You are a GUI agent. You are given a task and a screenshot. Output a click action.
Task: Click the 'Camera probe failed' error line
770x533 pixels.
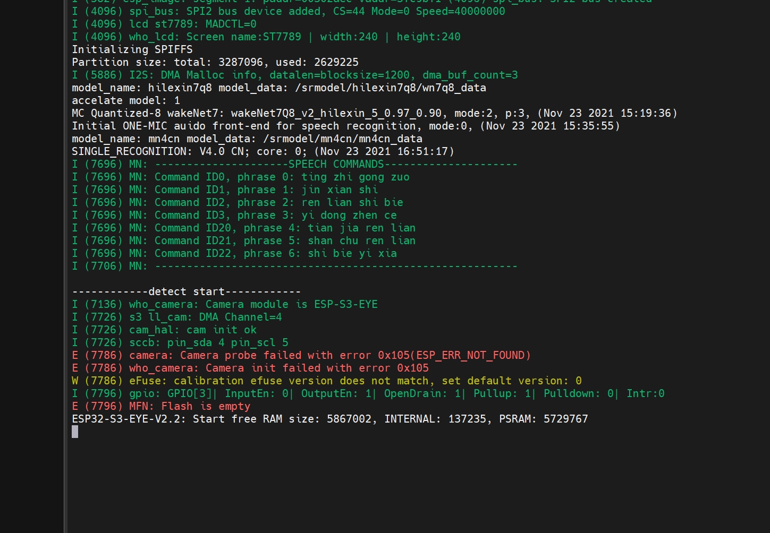coord(301,355)
